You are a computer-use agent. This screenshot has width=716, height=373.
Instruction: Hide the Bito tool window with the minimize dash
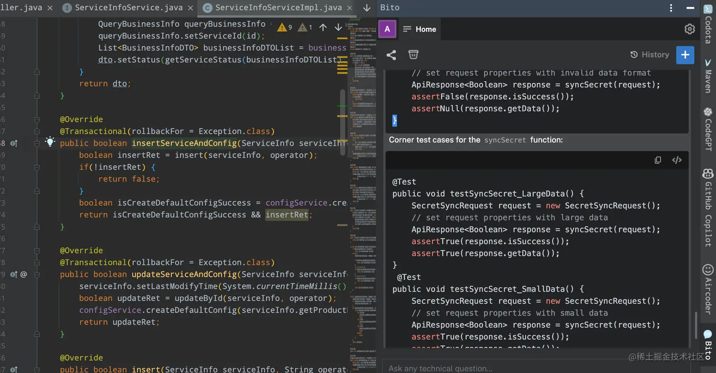coord(689,8)
